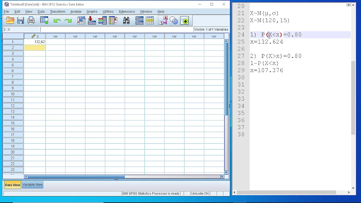Select row header 23 in data grid

(x=13, y=169)
